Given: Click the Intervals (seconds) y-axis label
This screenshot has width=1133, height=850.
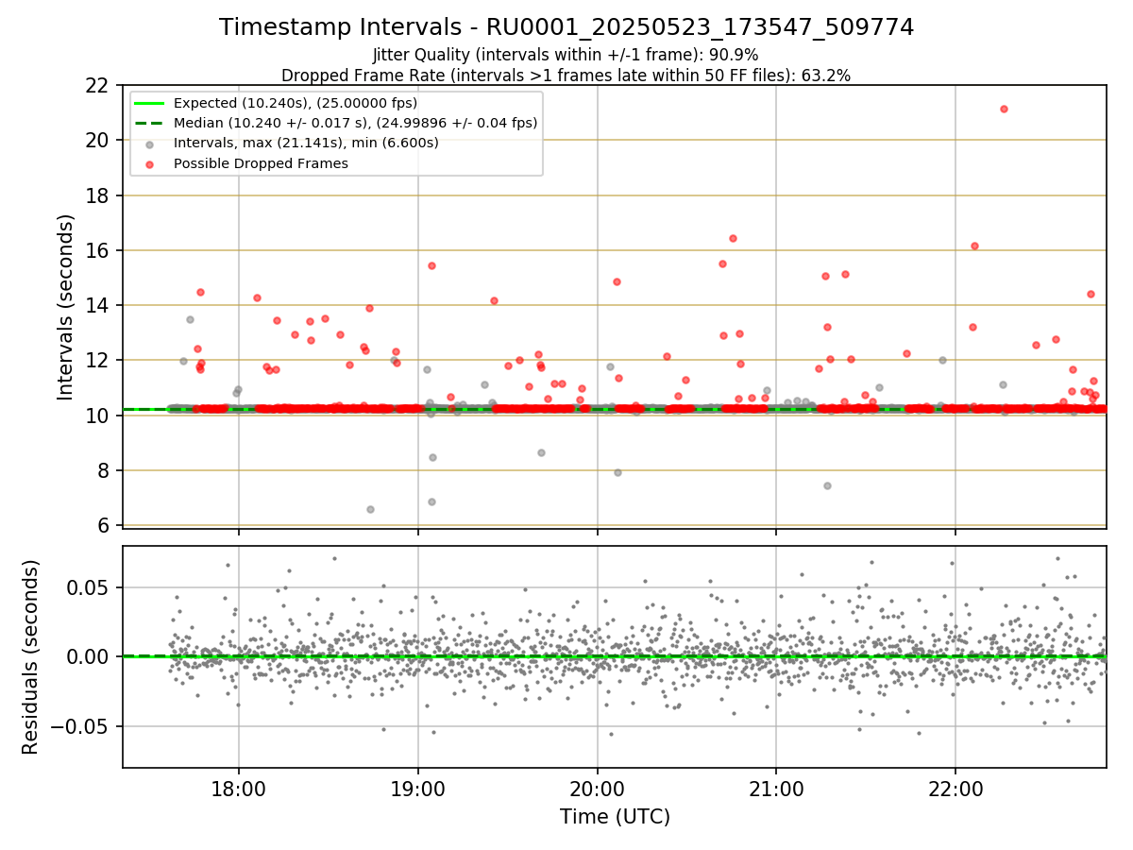Looking at the screenshot, I should (66, 307).
